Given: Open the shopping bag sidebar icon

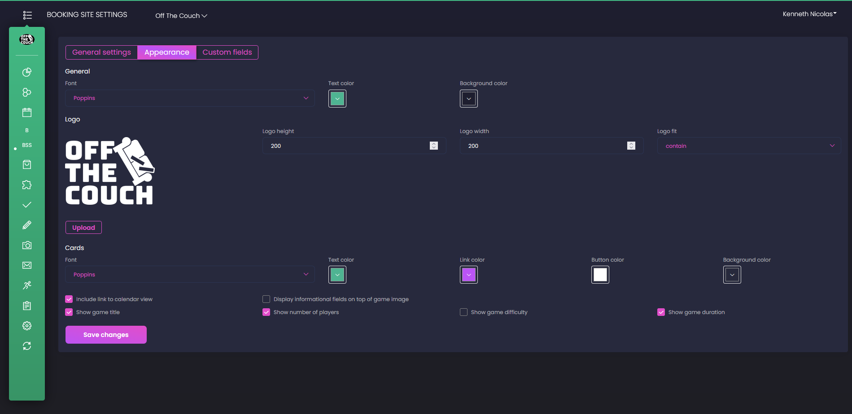Looking at the screenshot, I should (x=27, y=164).
